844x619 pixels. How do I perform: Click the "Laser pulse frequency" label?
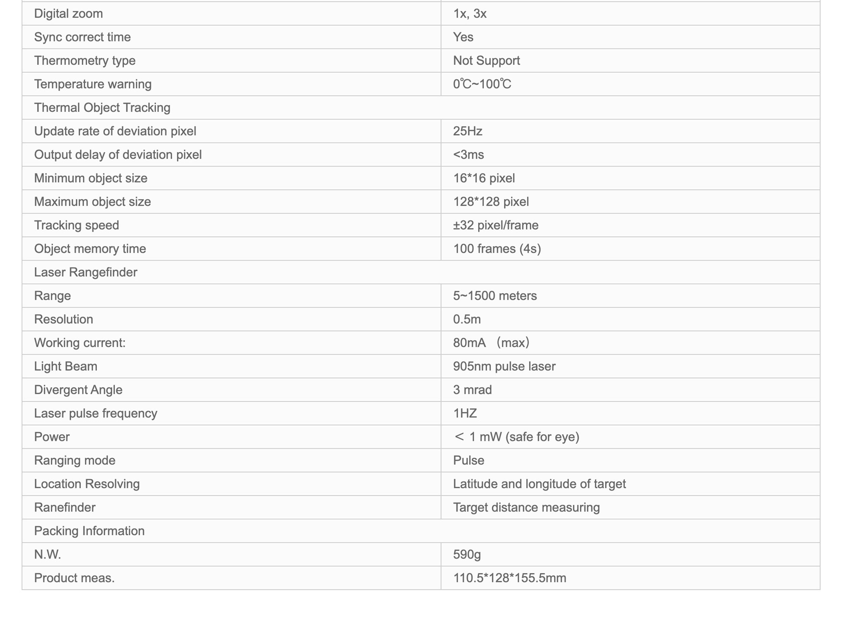[96, 413]
